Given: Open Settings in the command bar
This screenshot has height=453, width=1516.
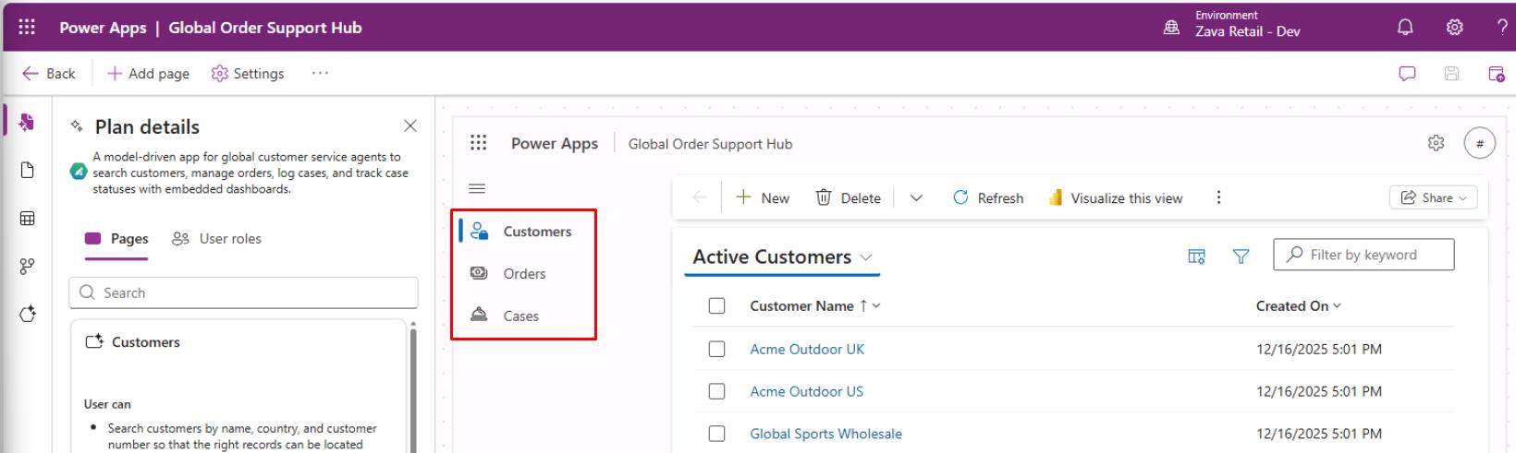Looking at the screenshot, I should point(248,74).
